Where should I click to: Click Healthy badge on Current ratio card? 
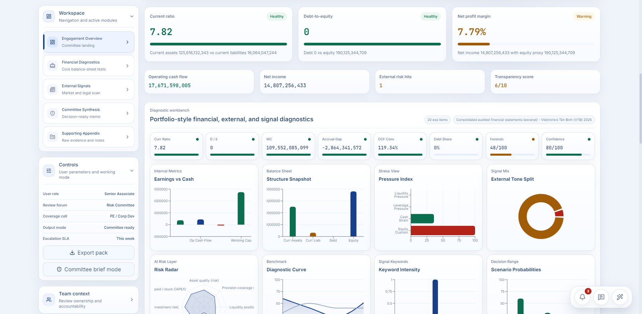click(x=277, y=16)
